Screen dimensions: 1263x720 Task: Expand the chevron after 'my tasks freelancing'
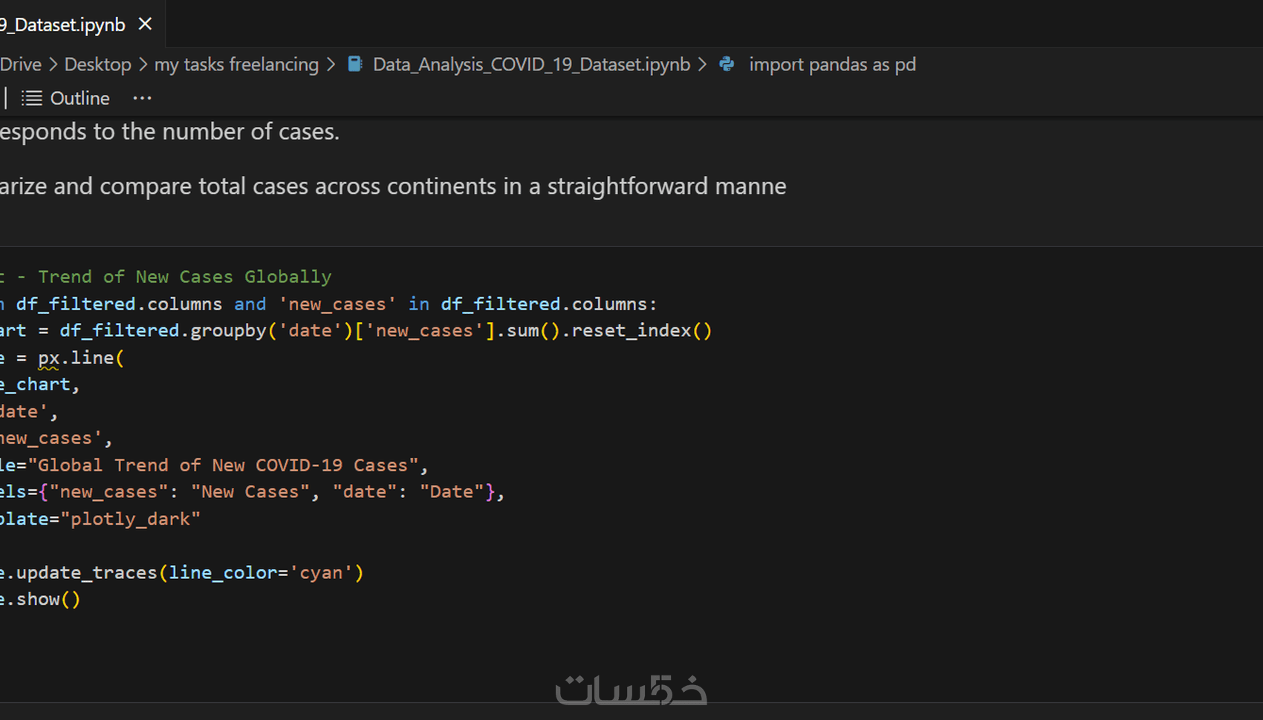tap(331, 65)
